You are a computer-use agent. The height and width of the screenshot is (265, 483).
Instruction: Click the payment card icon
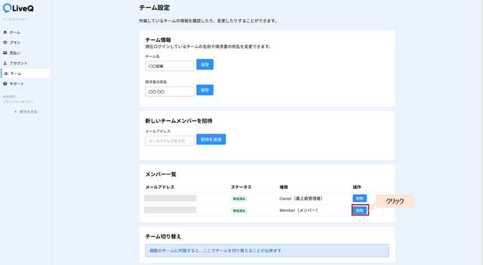5,53
